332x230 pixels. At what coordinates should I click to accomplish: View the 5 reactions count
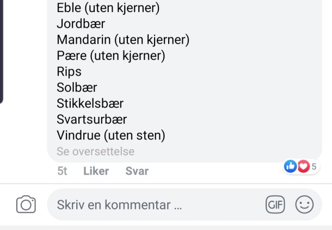(314, 166)
